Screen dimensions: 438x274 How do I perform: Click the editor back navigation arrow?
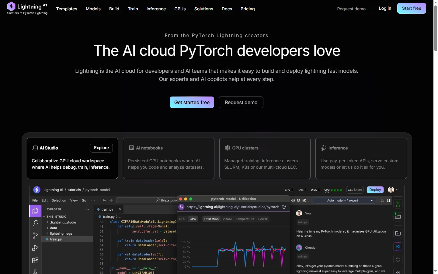[104, 200]
